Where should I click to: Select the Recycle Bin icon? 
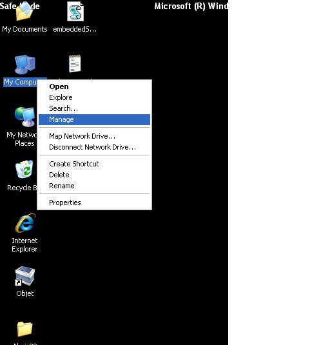[24, 169]
